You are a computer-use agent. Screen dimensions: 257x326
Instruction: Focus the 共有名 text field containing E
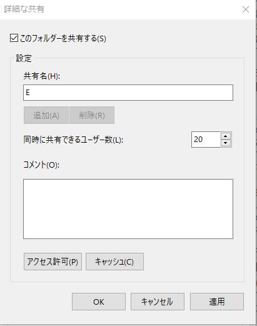point(128,93)
